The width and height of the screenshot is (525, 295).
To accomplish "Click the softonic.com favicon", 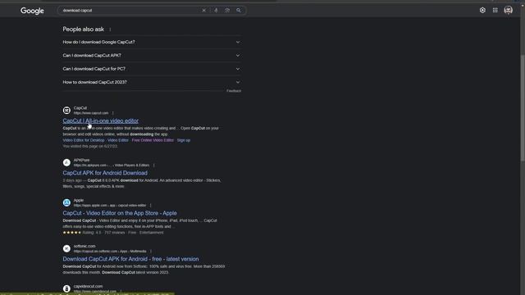I will 66,248.
